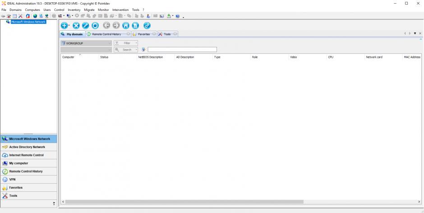The height and width of the screenshot is (213, 424).
Task: Open Active Directory Network in sidebar
Action: pyautogui.click(x=29, y=147)
